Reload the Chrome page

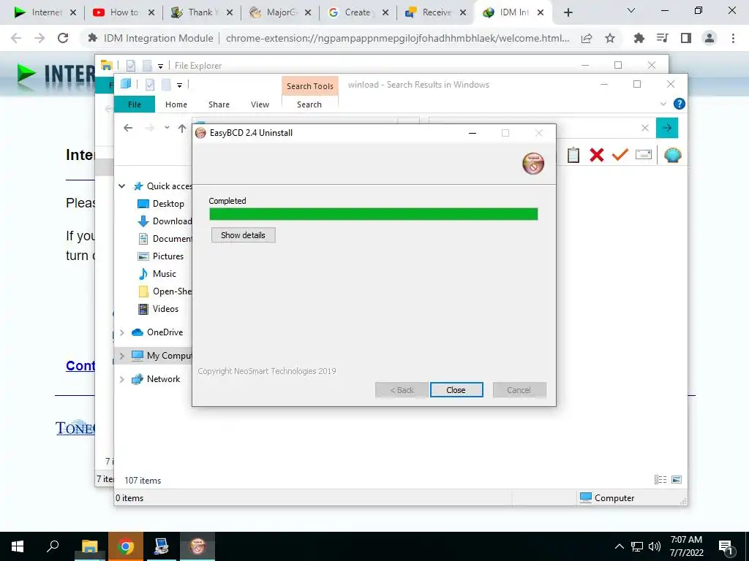(x=63, y=38)
